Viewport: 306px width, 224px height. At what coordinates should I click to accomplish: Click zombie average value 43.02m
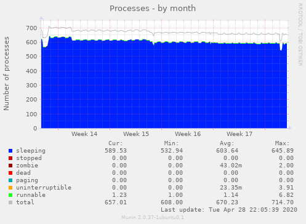pyautogui.click(x=231, y=166)
